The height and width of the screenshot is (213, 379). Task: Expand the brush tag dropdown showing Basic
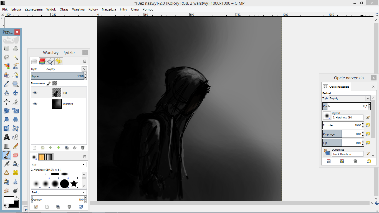tap(84, 192)
